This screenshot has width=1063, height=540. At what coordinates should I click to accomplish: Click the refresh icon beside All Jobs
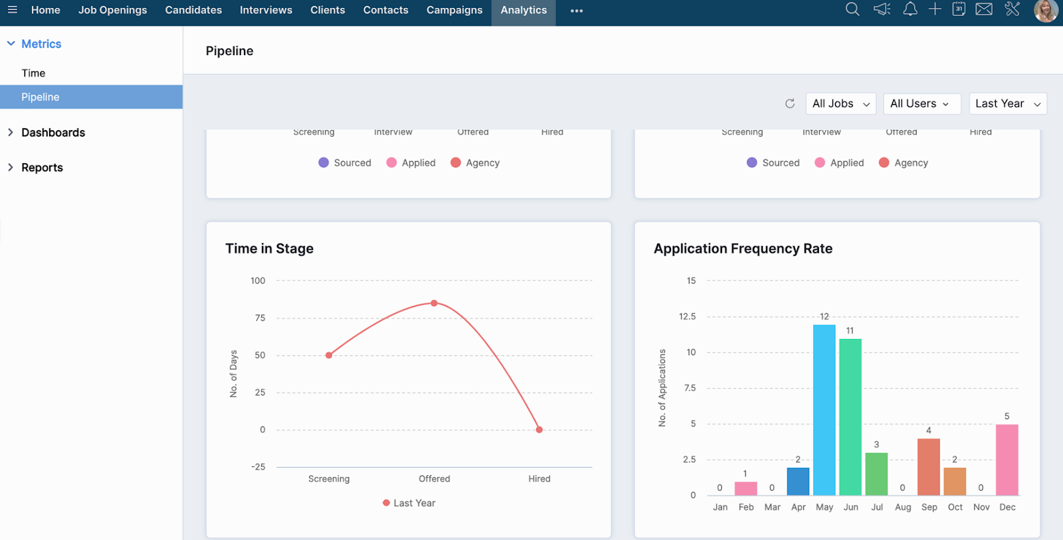click(x=790, y=103)
